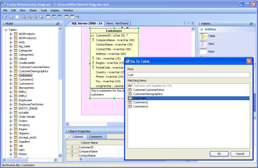Open the relationship layout tool icon

(78, 17)
